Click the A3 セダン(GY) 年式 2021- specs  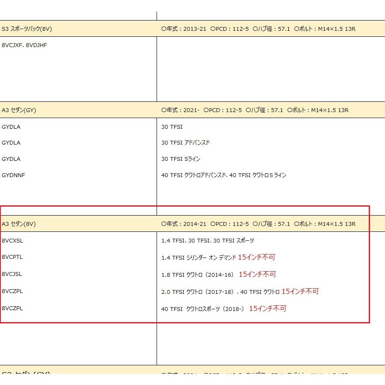click(255, 110)
